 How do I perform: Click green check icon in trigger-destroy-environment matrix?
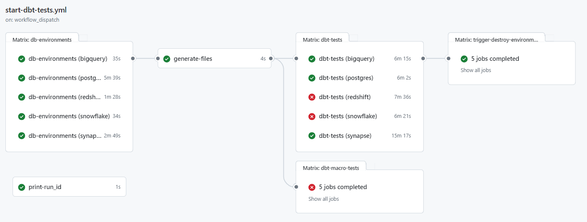[464, 59]
